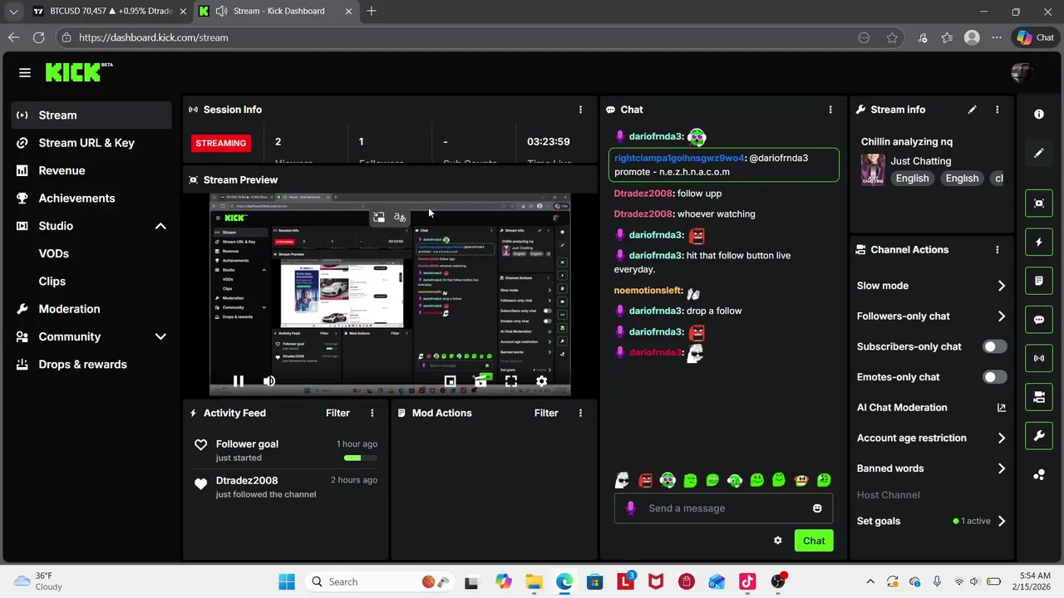Open the Mod Actions Filter dropdown
The width and height of the screenshot is (1064, 598).
pos(546,413)
